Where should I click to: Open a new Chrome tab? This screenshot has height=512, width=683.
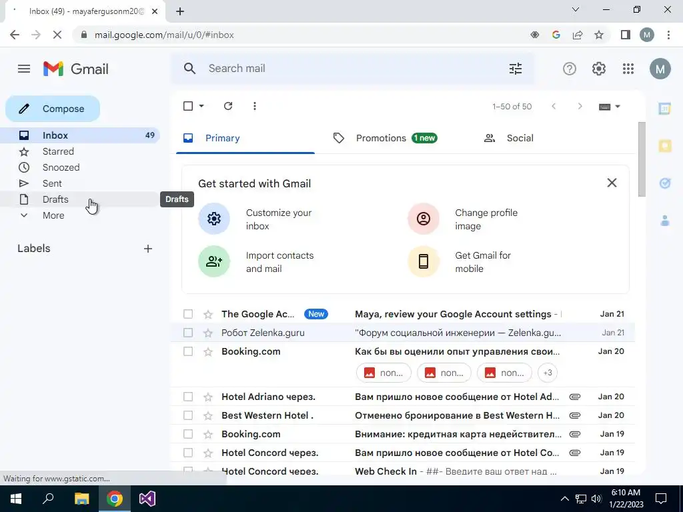click(x=180, y=11)
